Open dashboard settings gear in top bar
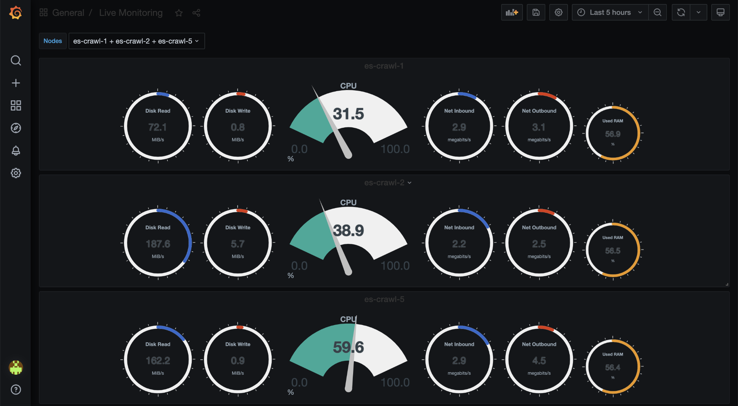This screenshot has width=738, height=406. click(x=558, y=13)
